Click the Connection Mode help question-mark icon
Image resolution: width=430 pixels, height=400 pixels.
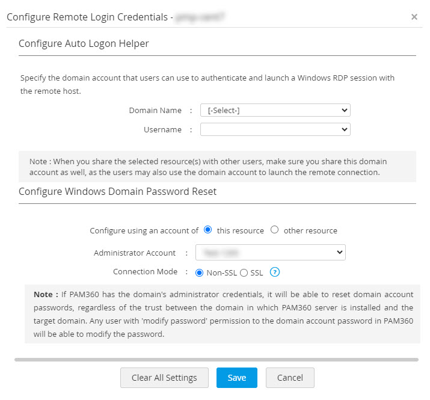[x=275, y=272]
